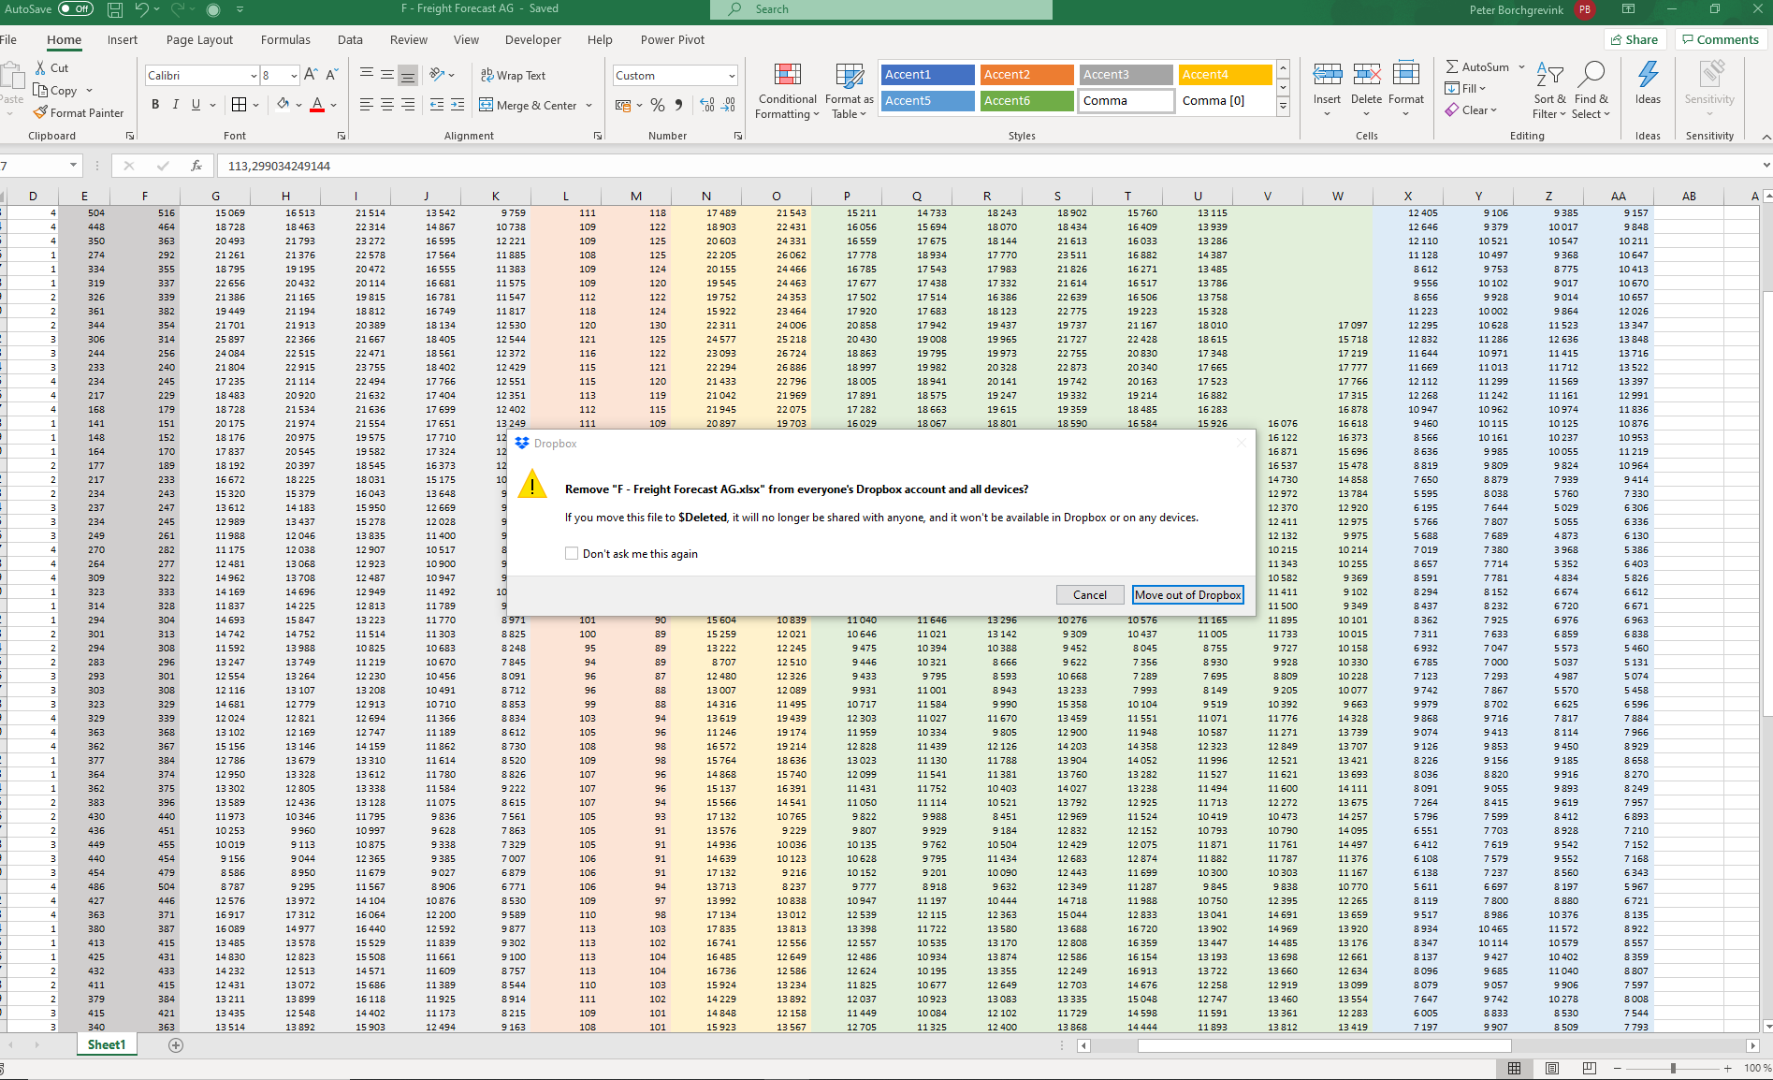Open the AutoSum dropdown arrow
The width and height of the screenshot is (1773, 1080).
(1521, 67)
